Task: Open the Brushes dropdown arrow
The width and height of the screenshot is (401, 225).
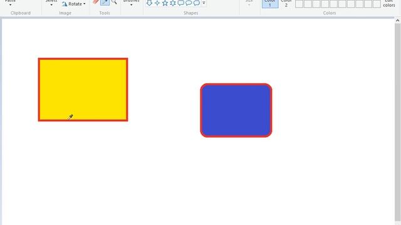Action: (x=131, y=5)
